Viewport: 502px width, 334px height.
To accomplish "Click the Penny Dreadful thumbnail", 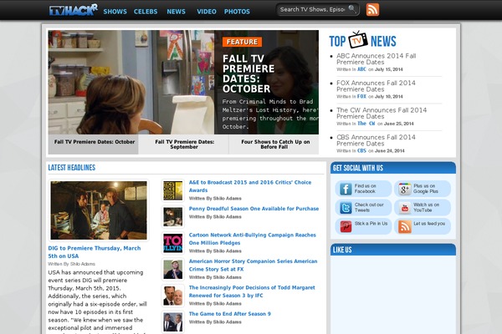I will 173,217.
